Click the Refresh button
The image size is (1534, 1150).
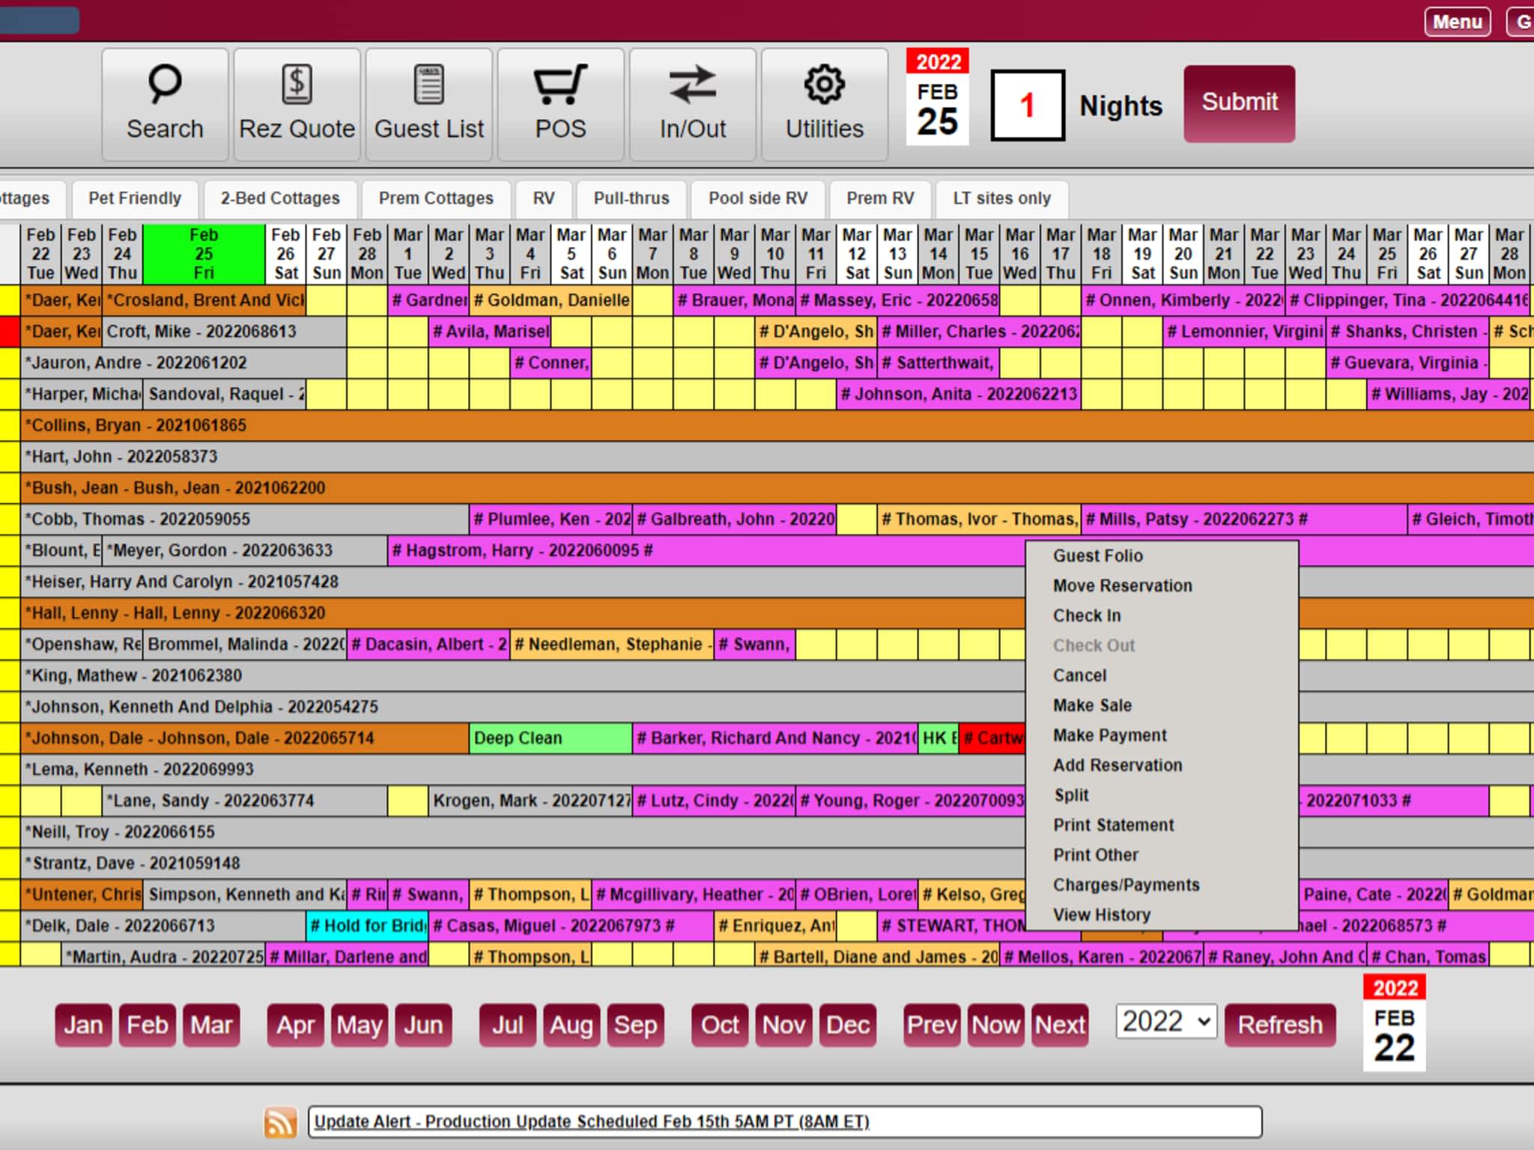pos(1279,1024)
